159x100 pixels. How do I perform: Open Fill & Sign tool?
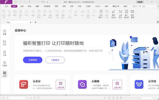pos(113,14)
